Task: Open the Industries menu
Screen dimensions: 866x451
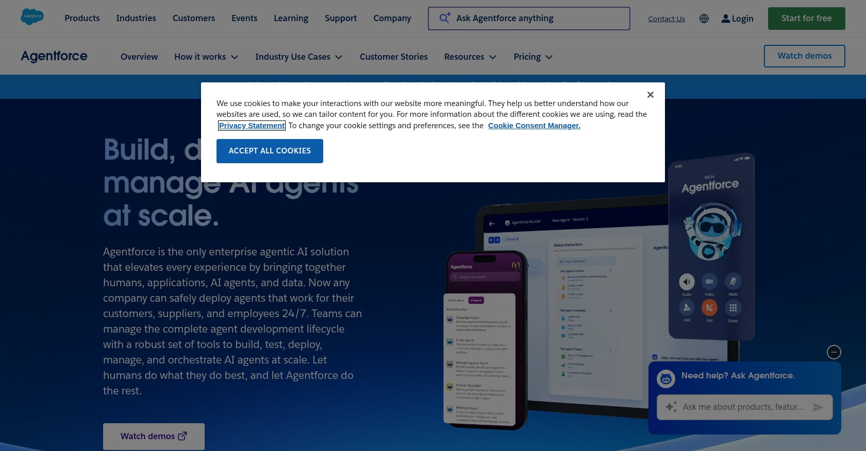Action: [x=136, y=18]
